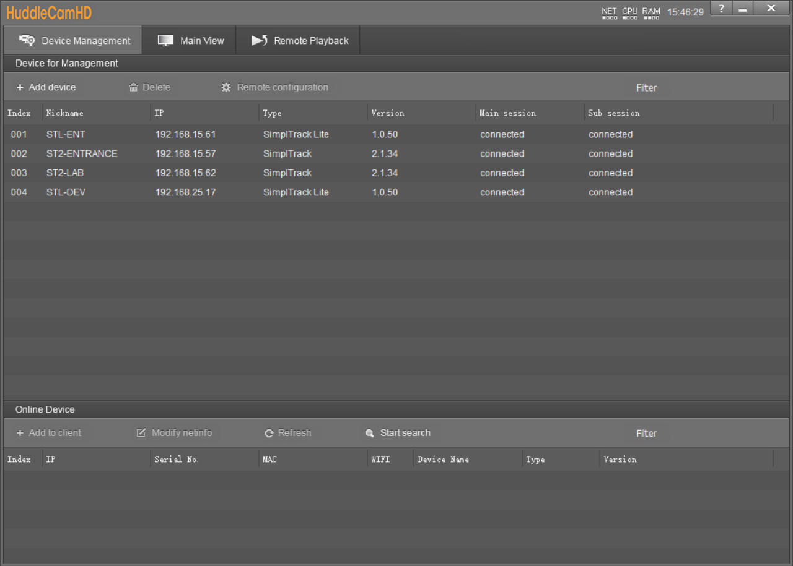
Task: Click the Refresh label in Online Device
Action: tap(294, 433)
